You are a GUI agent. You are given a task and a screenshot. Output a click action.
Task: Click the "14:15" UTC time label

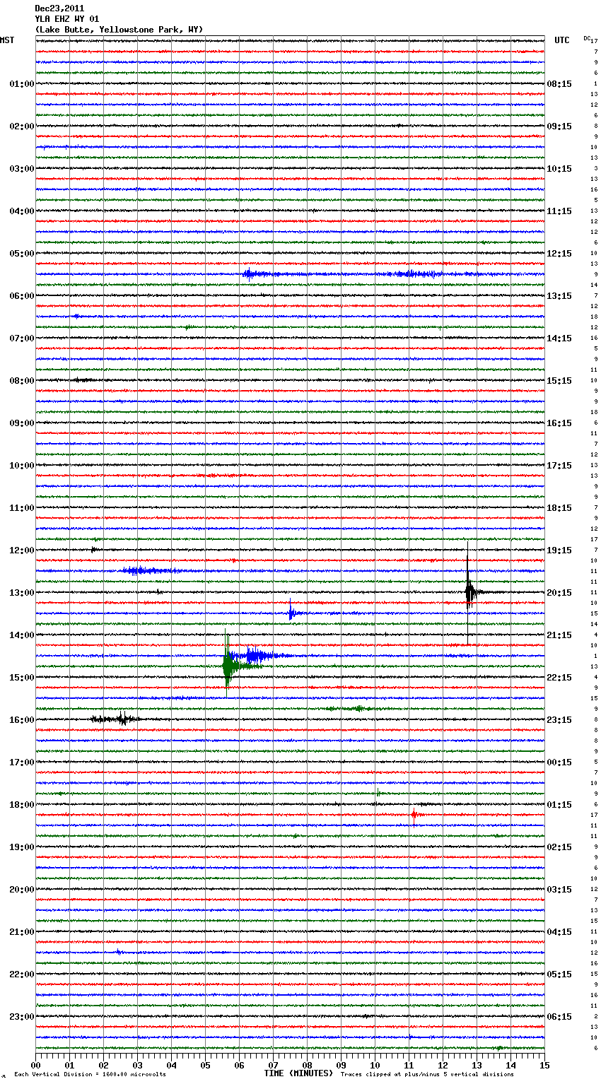click(x=559, y=338)
